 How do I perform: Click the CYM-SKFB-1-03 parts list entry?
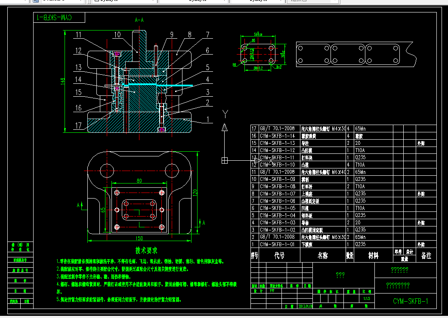[x=277, y=223]
